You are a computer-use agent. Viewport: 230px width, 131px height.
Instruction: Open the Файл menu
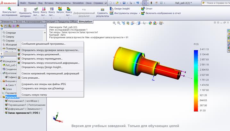tap(23, 3)
